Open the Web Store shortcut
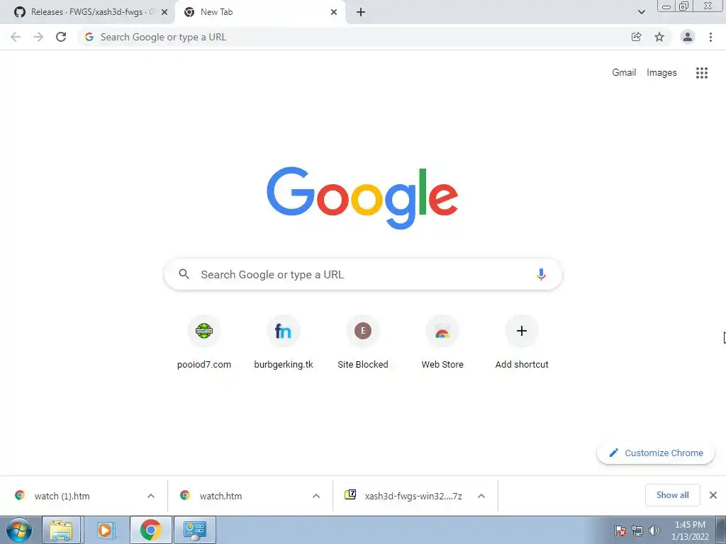 (x=442, y=342)
